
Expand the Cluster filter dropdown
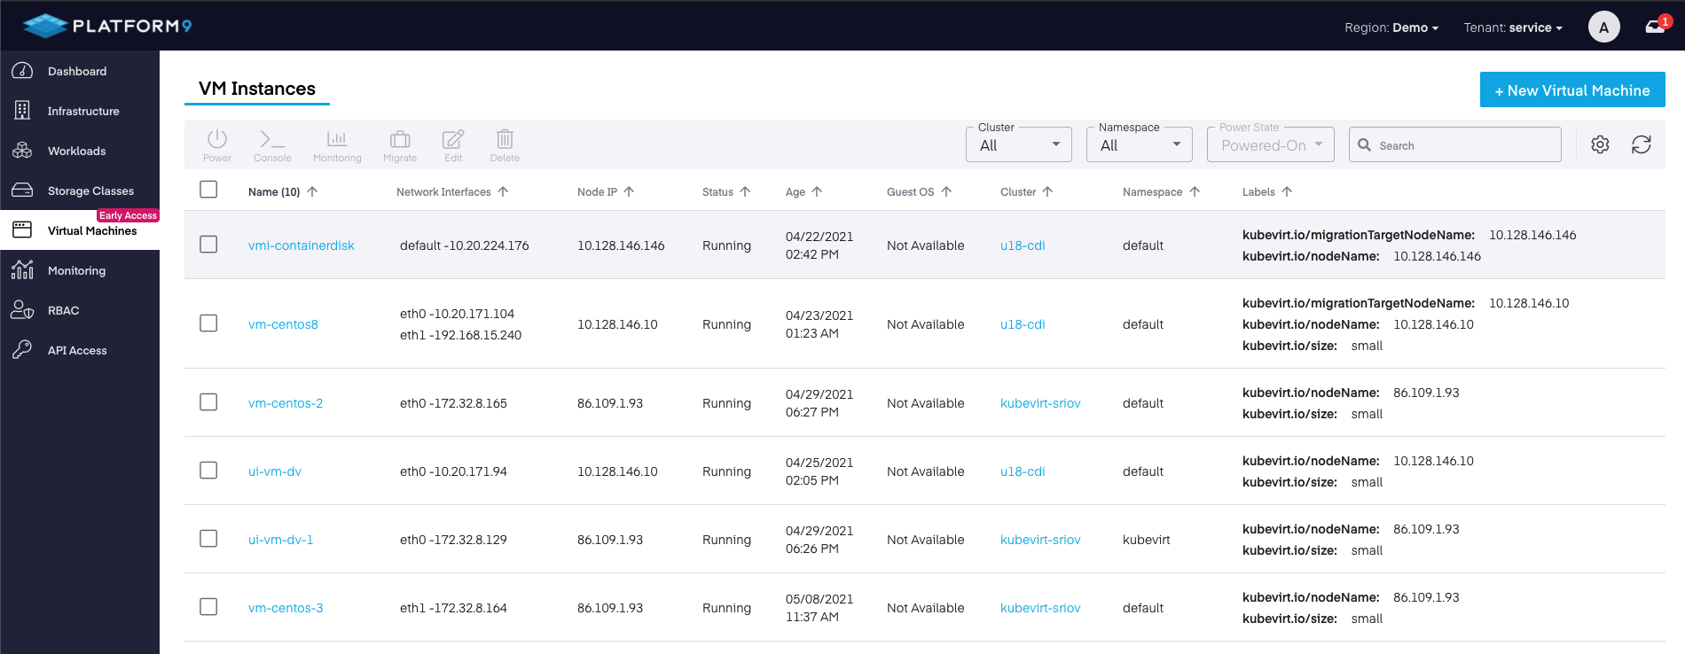coord(1018,145)
